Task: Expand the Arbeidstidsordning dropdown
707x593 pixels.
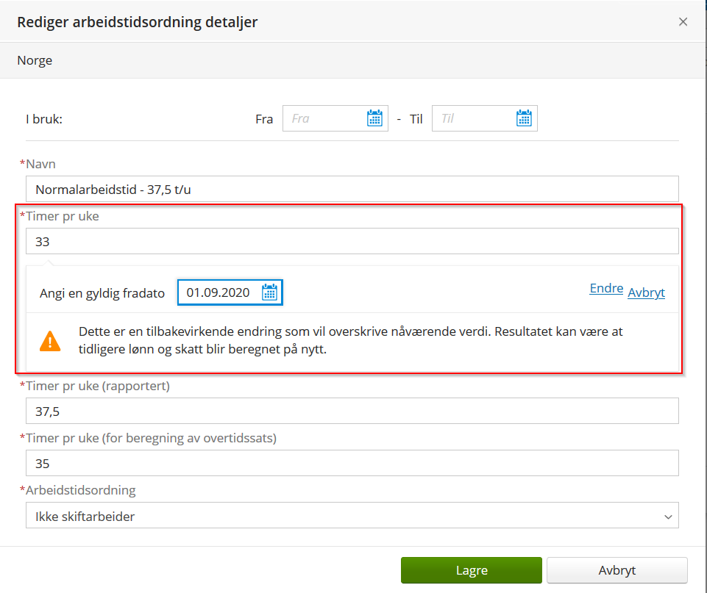Action: tap(352, 516)
